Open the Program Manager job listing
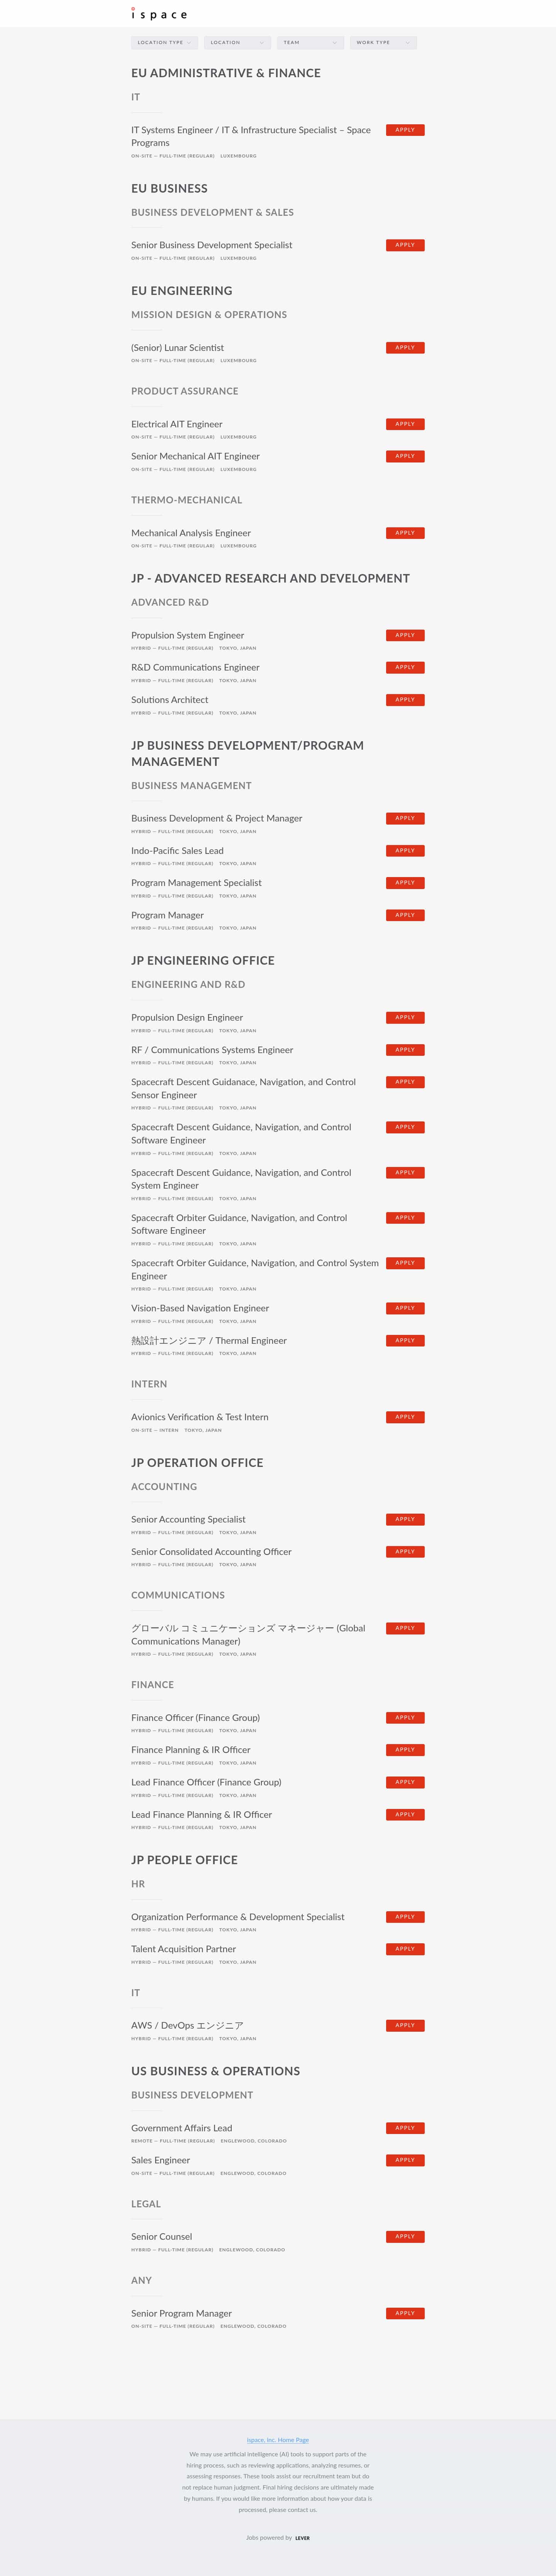The width and height of the screenshot is (556, 2576). click(x=167, y=915)
